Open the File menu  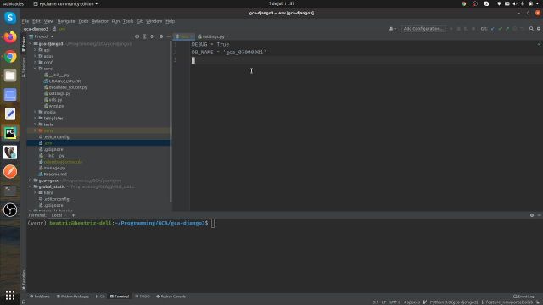tap(25, 21)
